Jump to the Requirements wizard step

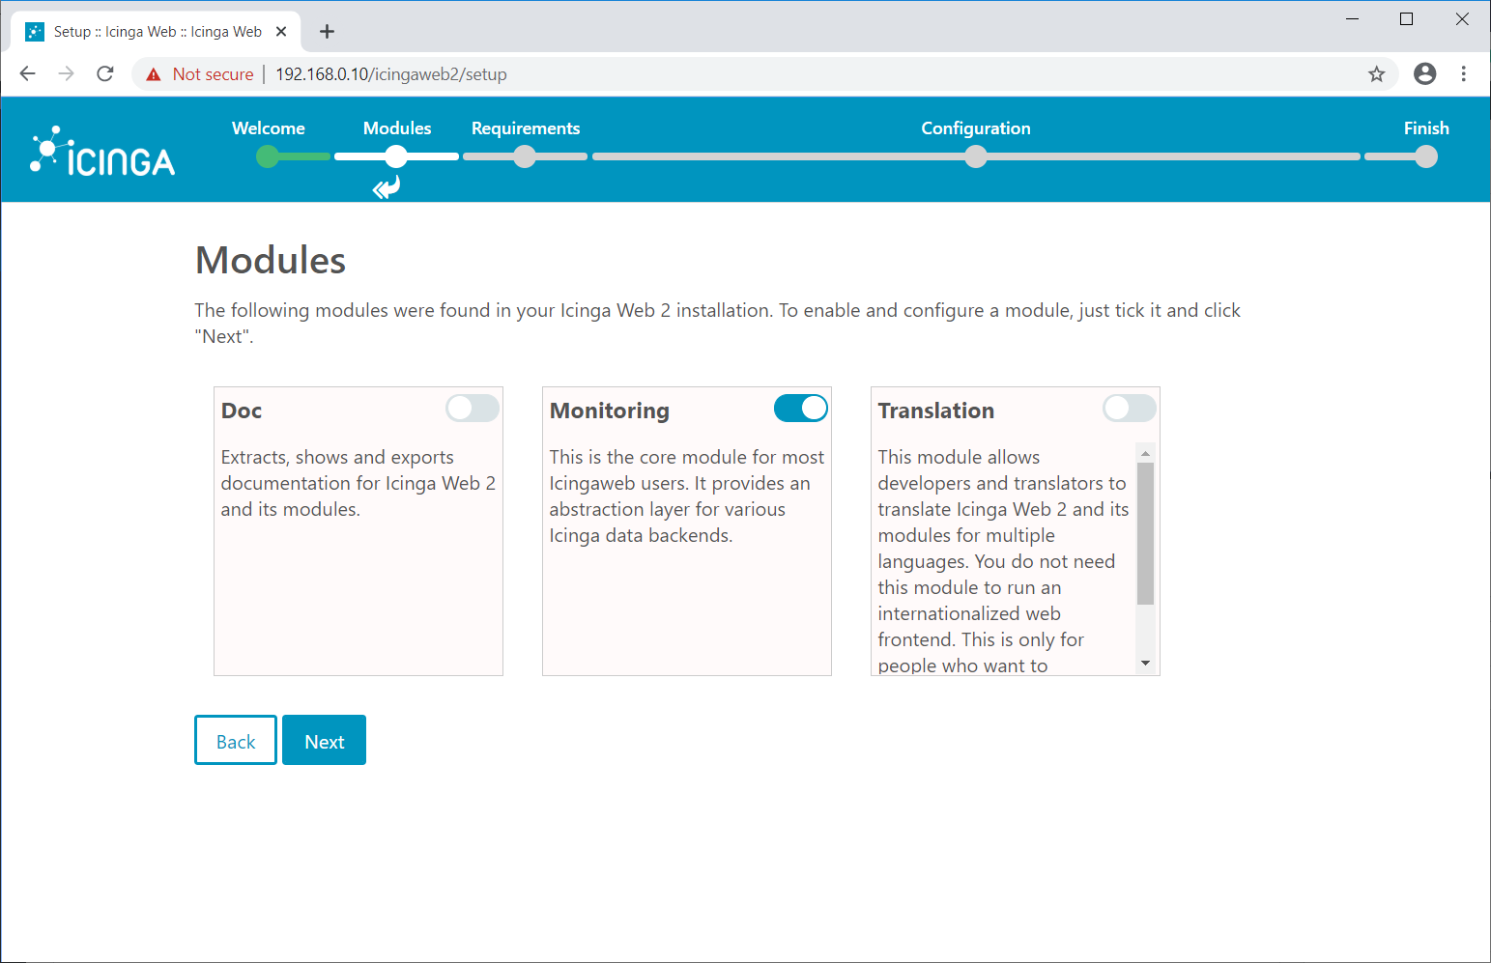coord(526,128)
